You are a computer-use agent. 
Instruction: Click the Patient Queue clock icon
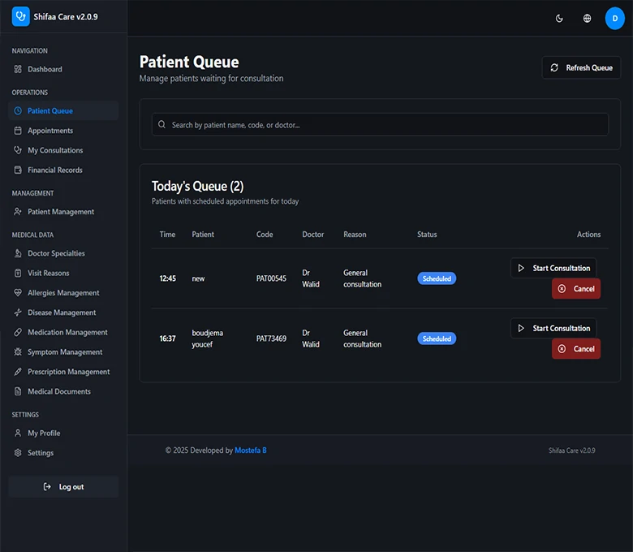(x=18, y=110)
